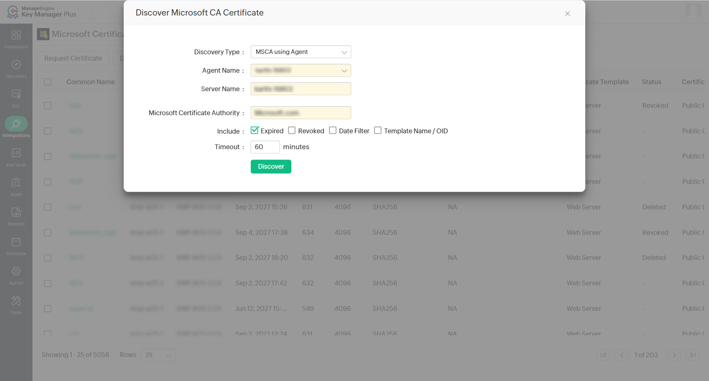Viewport: 709px width, 381px height.
Task: Open the Admin gear icon
Action: pos(16,271)
